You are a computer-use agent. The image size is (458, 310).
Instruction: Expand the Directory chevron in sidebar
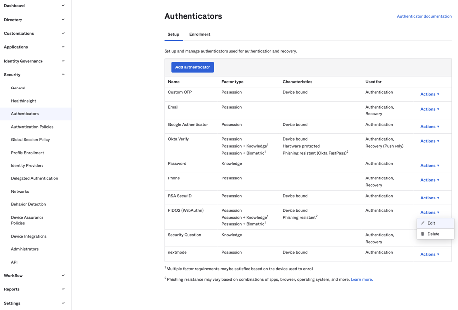point(63,20)
